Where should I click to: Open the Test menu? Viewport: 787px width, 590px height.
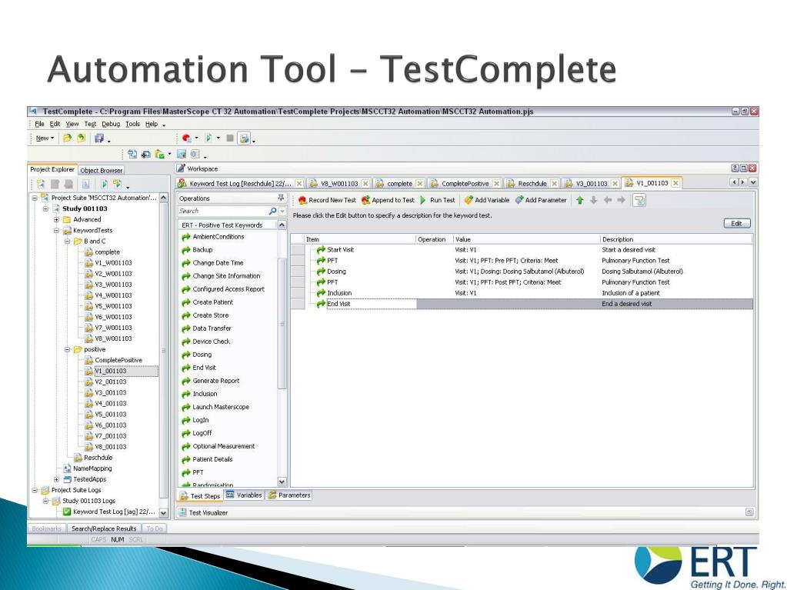[90, 124]
